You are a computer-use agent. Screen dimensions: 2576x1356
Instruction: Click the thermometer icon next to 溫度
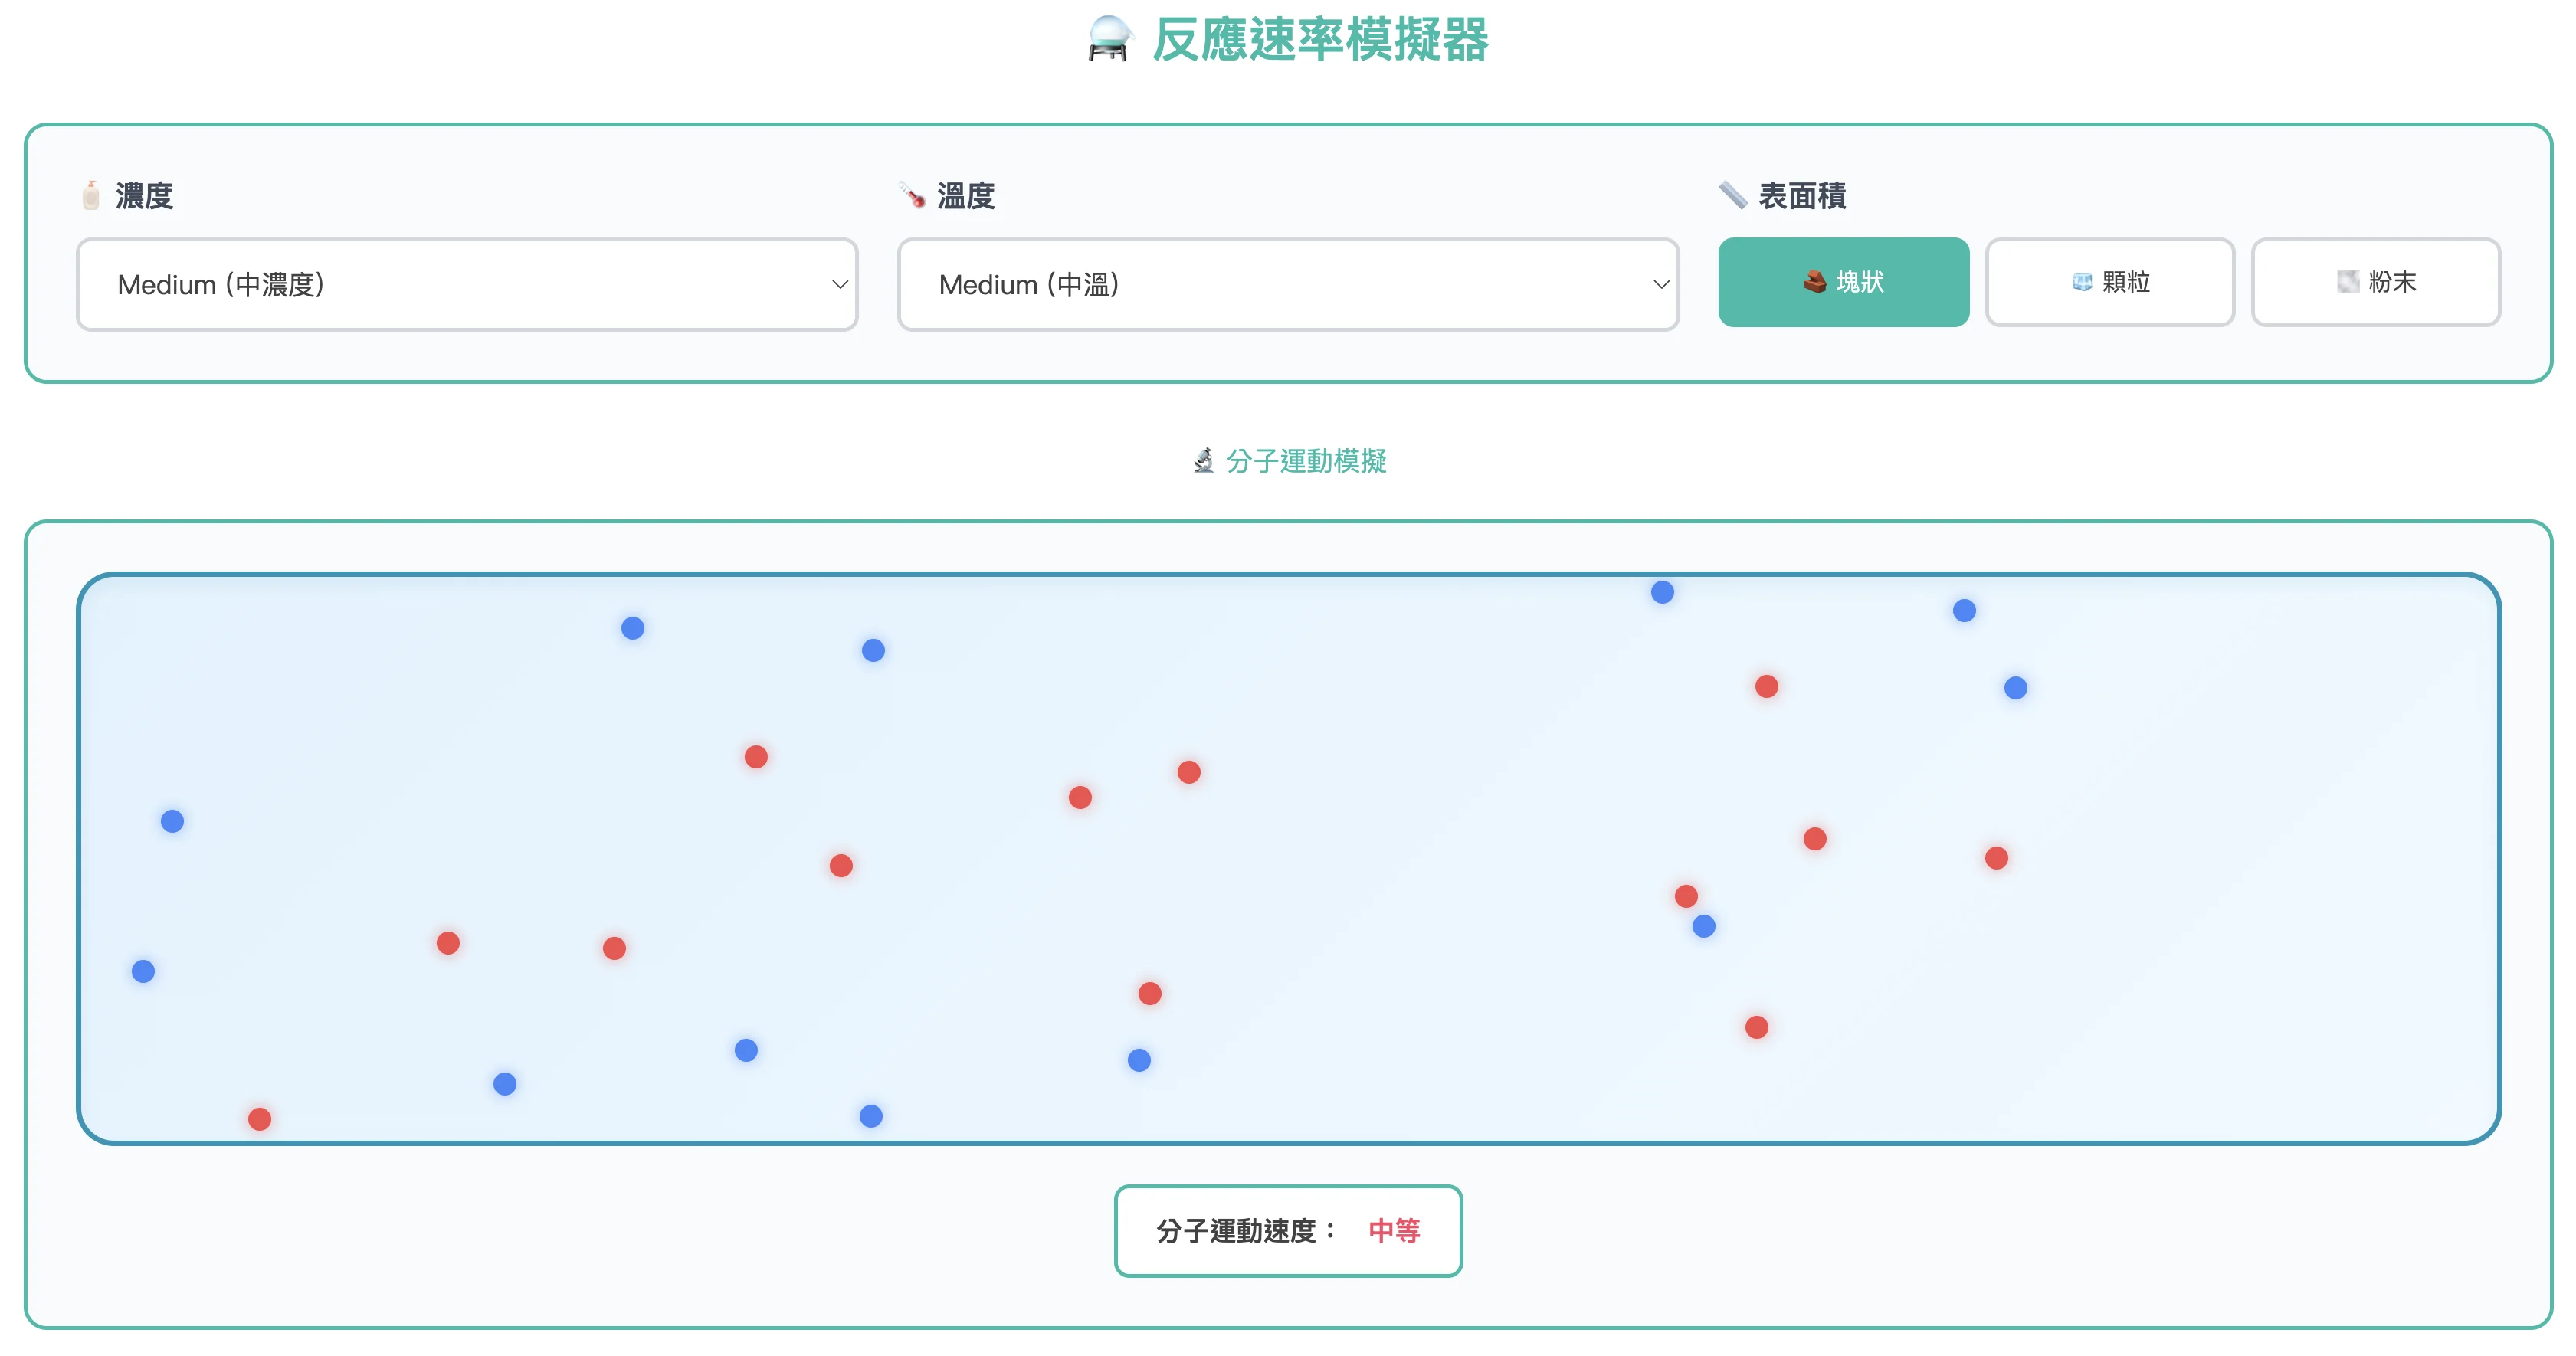click(x=911, y=195)
